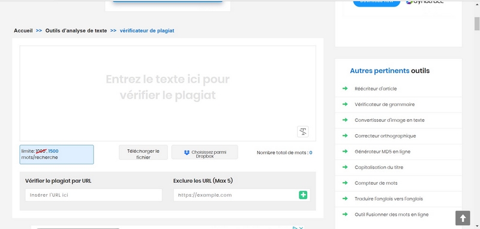Image resolution: width=480 pixels, height=229 pixels.
Task: Click green arrow beside Compteur de mots
Action: (345, 183)
